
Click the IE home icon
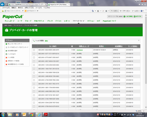pyautogui.click(x=140, y=5)
